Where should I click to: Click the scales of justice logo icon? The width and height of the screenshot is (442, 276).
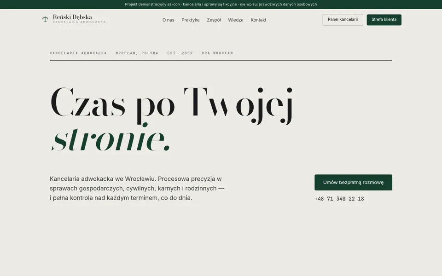click(x=45, y=19)
